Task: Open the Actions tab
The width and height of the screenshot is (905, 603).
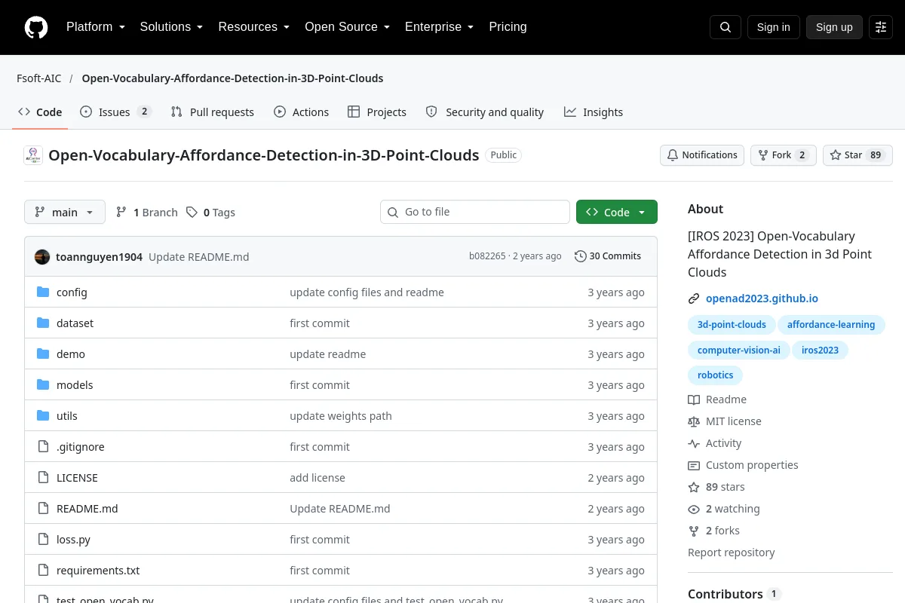Action: coord(301,112)
